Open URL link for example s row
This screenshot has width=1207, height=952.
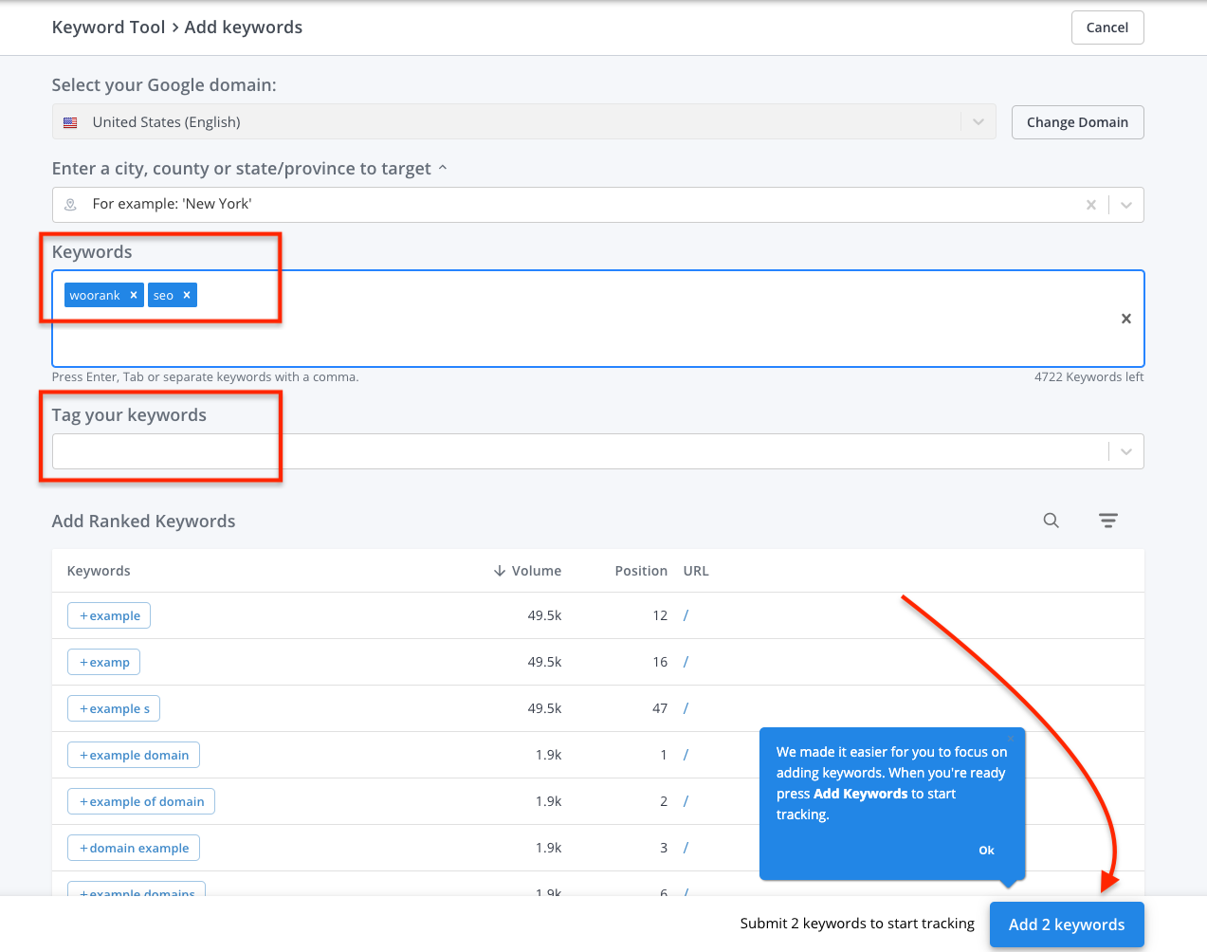[x=686, y=708]
